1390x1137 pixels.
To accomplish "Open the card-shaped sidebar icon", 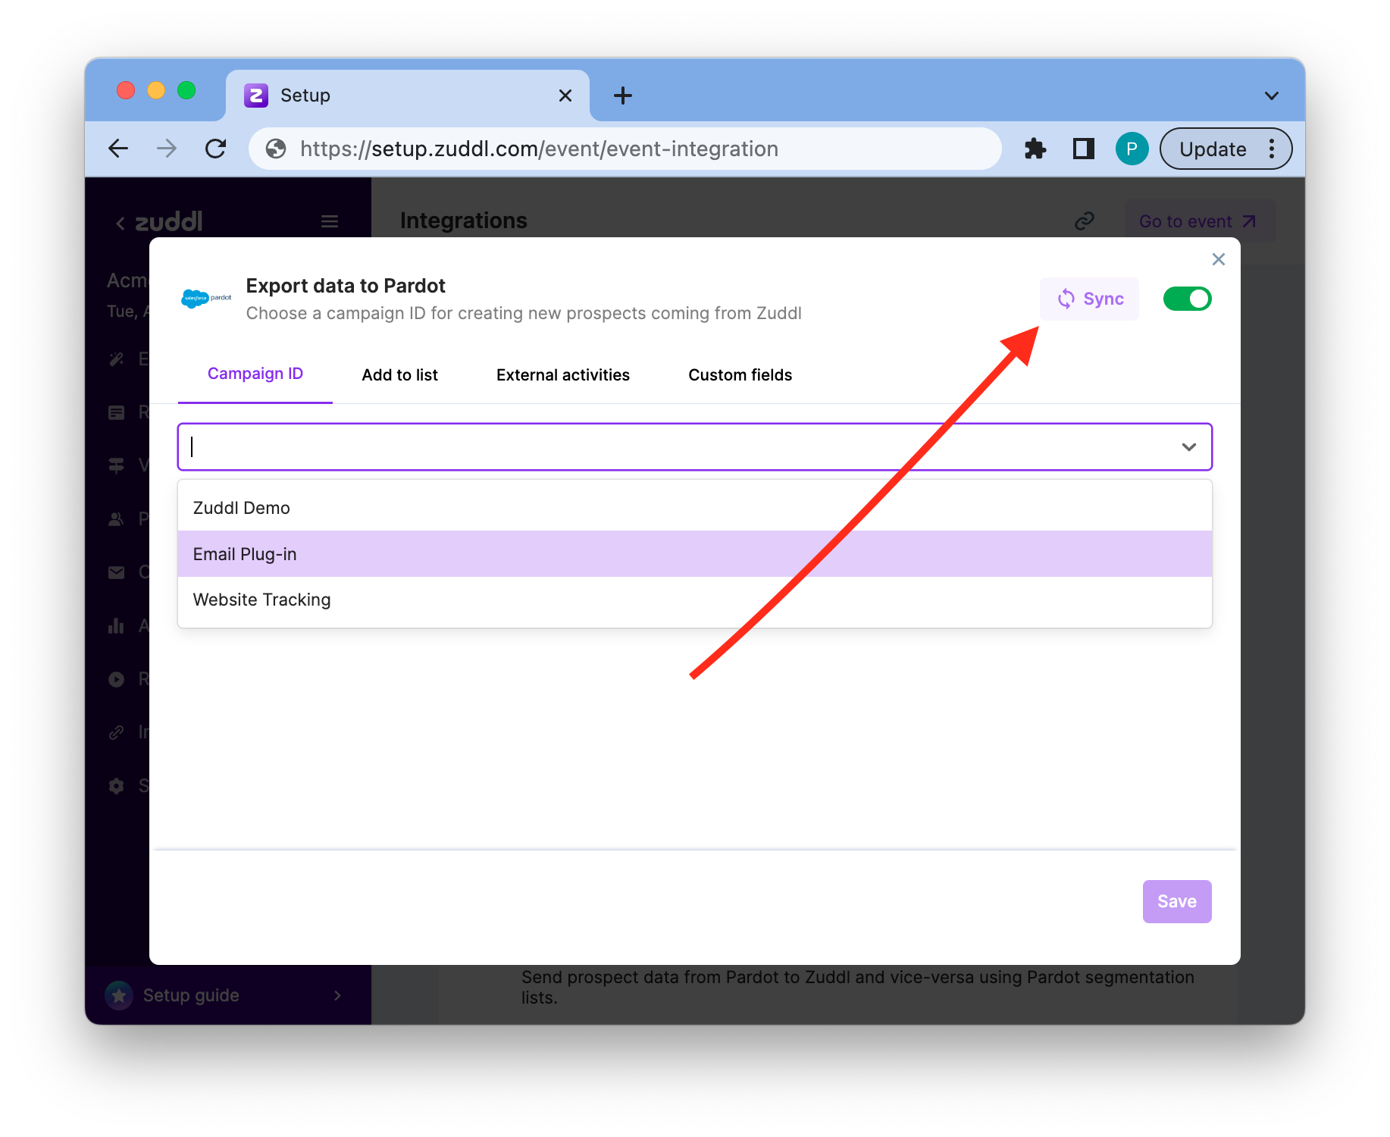I will pos(116,412).
